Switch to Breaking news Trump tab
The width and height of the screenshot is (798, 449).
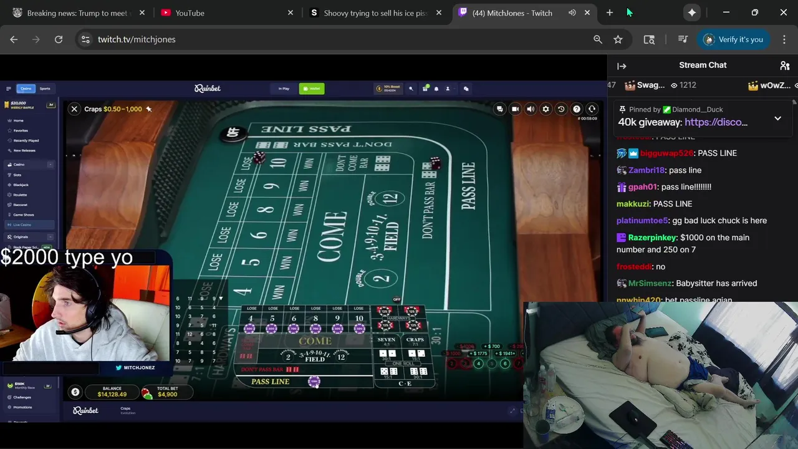(78, 12)
